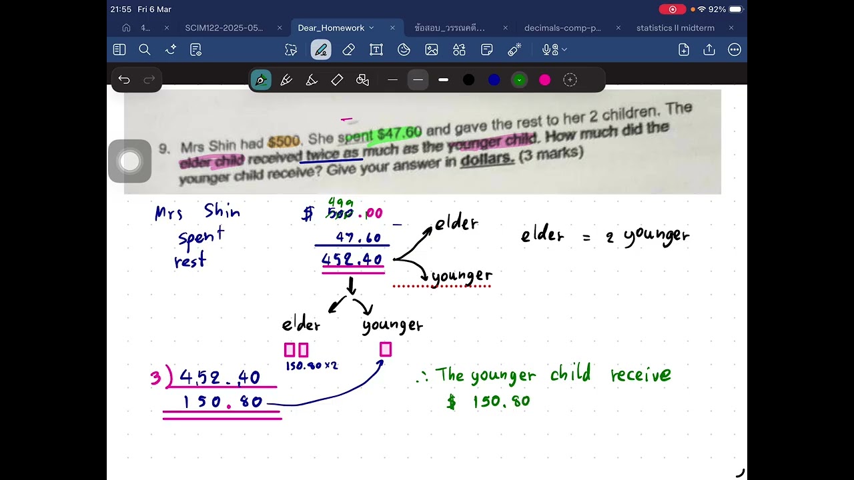Choose the ruler-shaped pen tool option

337,80
